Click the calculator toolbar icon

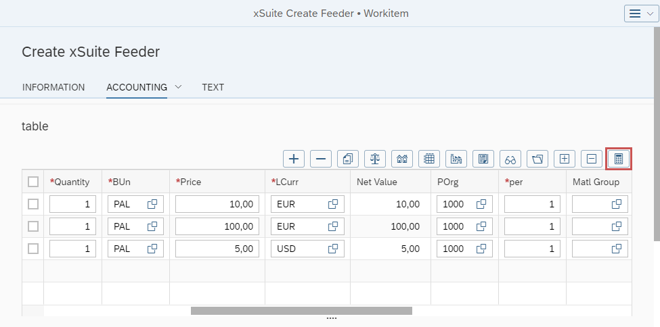click(618, 159)
